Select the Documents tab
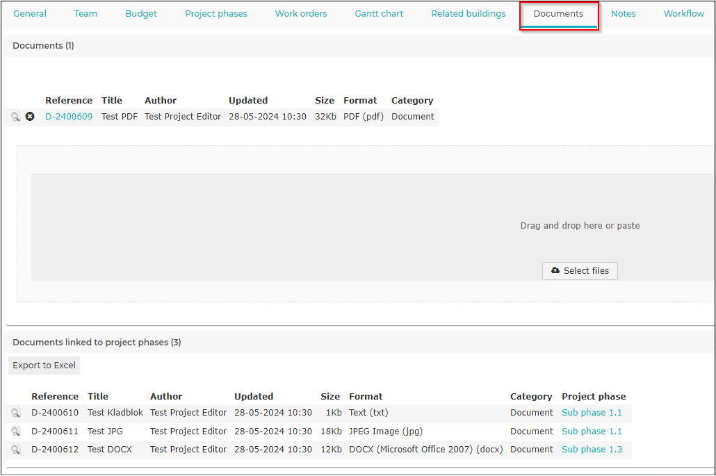 pyautogui.click(x=558, y=14)
